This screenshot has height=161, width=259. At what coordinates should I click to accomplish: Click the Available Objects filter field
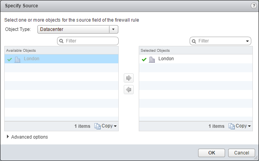[91, 41]
